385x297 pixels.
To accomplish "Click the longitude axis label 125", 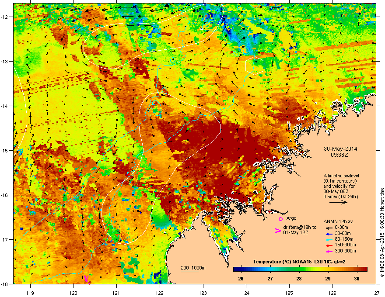I will pyautogui.click(x=290, y=293).
